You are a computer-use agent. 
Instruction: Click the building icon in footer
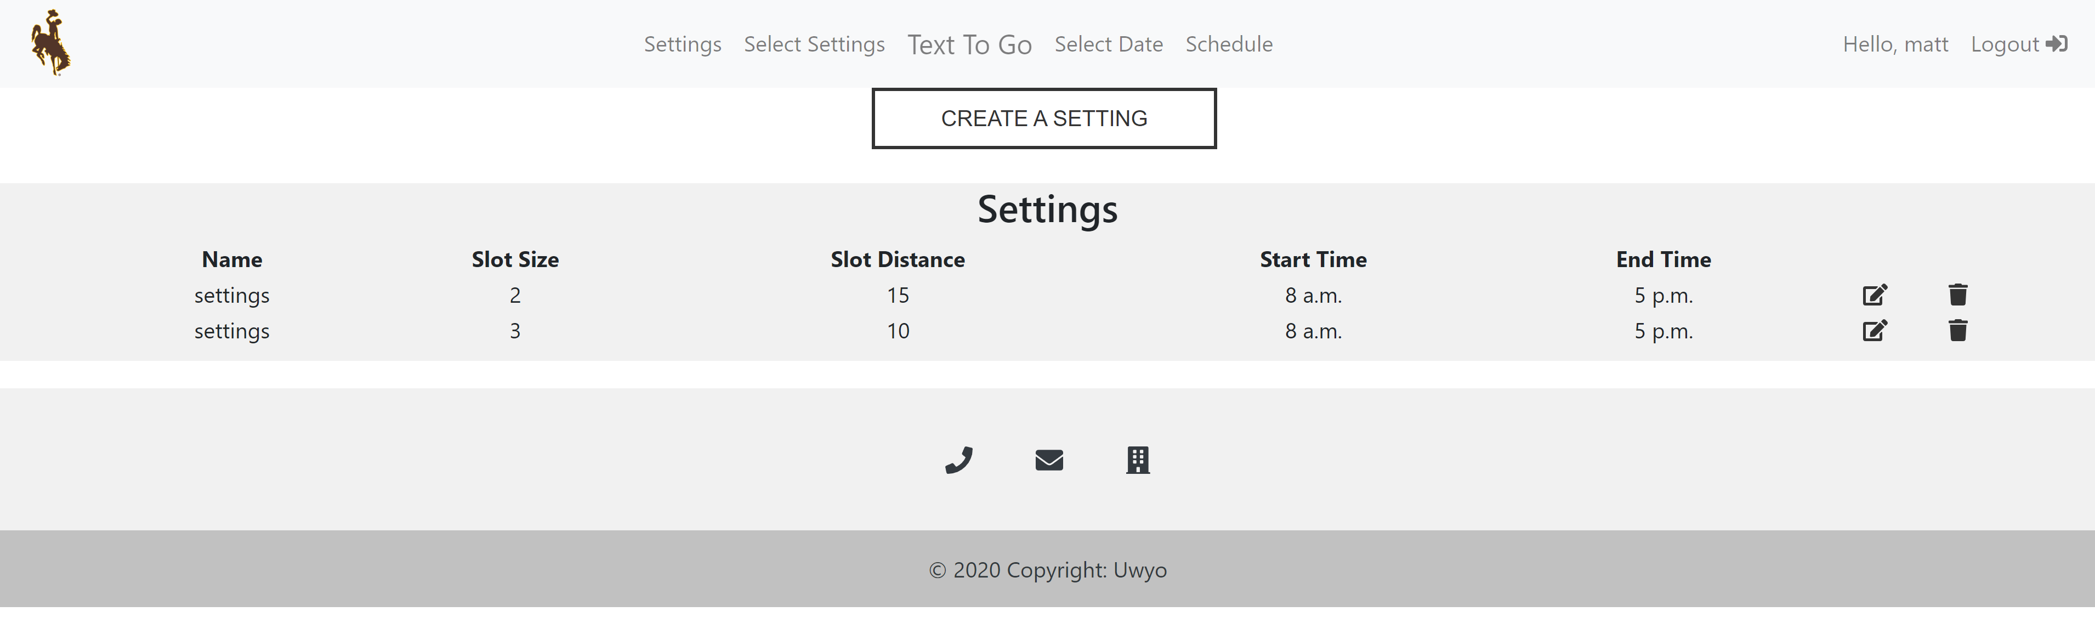1138,460
